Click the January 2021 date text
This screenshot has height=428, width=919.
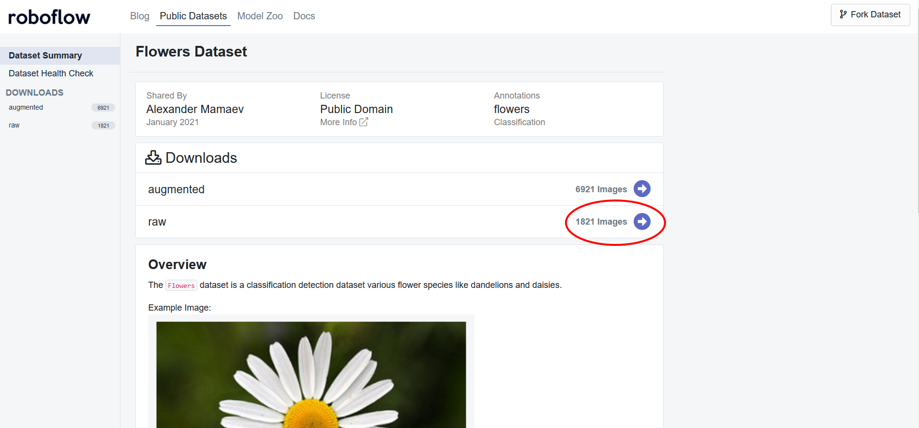[x=173, y=122]
